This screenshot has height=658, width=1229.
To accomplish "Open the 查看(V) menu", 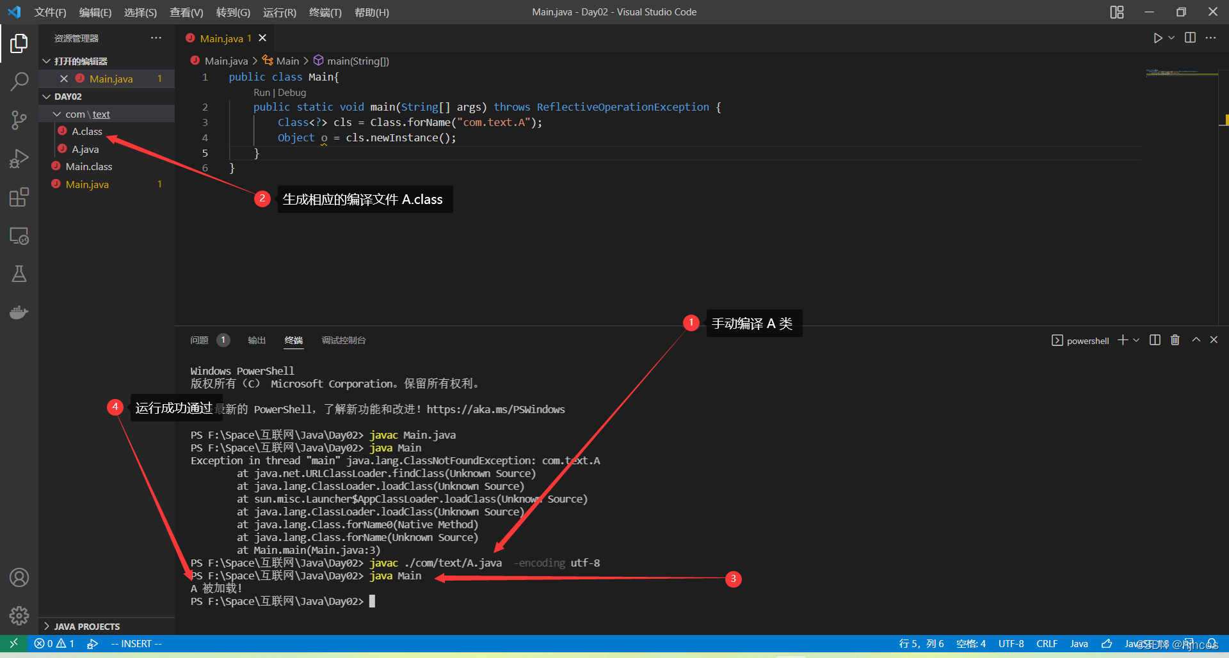I will click(x=186, y=12).
